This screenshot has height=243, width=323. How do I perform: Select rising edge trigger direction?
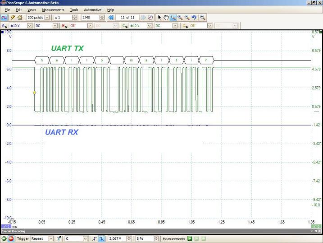94,239
